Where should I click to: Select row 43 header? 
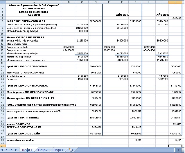coord(3,140)
